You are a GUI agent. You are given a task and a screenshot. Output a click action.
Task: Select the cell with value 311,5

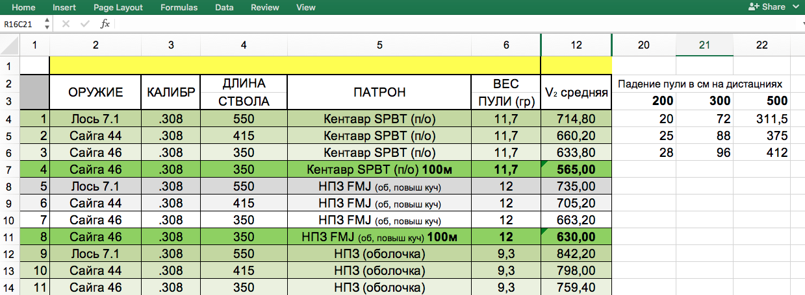coord(761,119)
